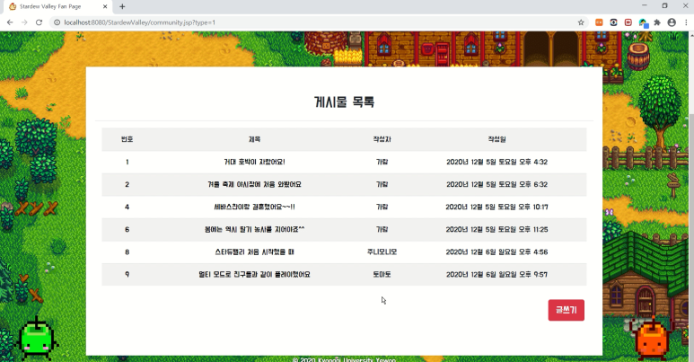Click the 제목 column header

pyautogui.click(x=254, y=139)
